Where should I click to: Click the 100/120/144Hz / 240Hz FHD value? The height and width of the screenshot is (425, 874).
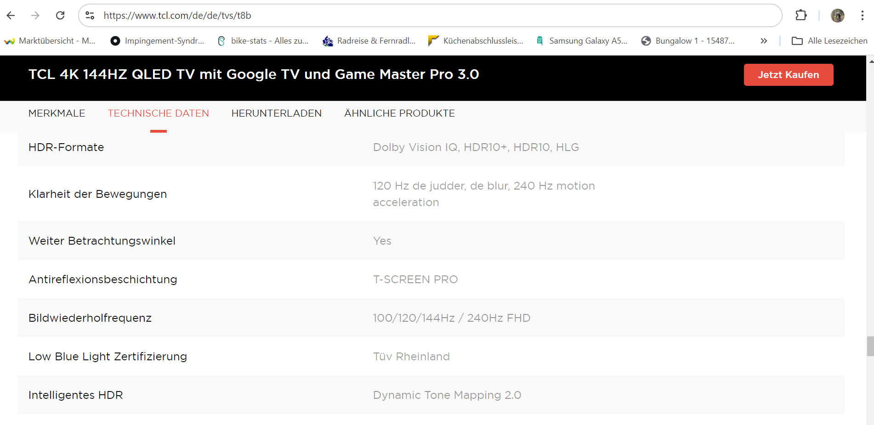[452, 318]
